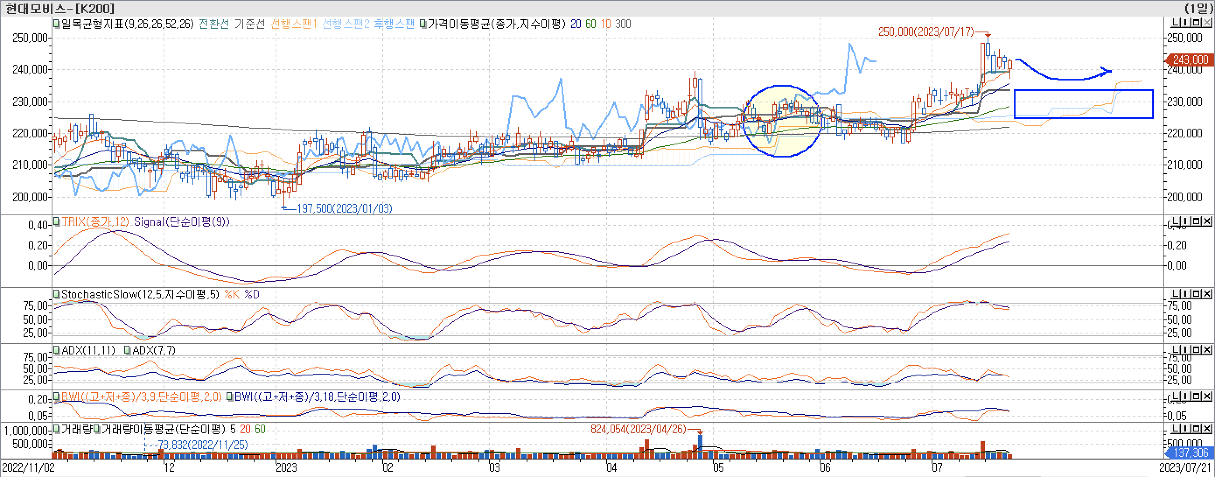Click the 선행스팬1 legend label

coord(293,24)
